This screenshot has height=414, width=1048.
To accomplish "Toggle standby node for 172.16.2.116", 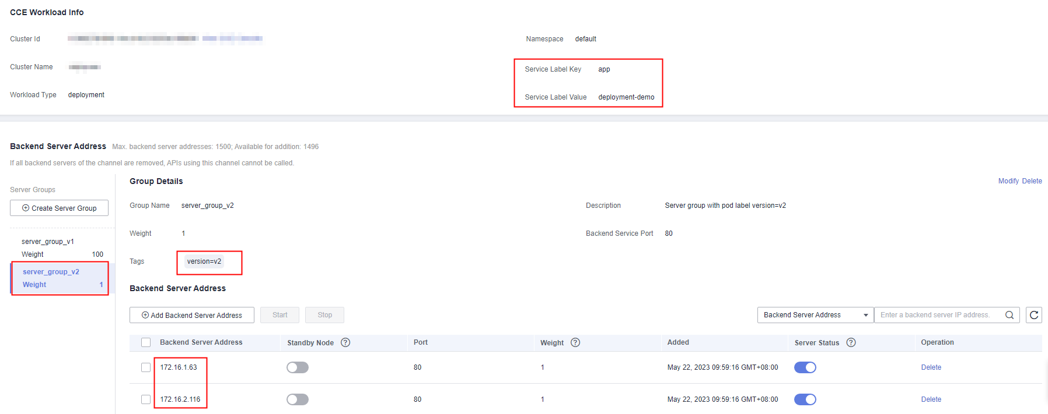I will 298,399.
